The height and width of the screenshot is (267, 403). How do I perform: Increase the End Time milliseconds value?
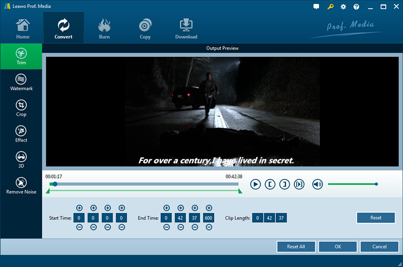coord(209,208)
